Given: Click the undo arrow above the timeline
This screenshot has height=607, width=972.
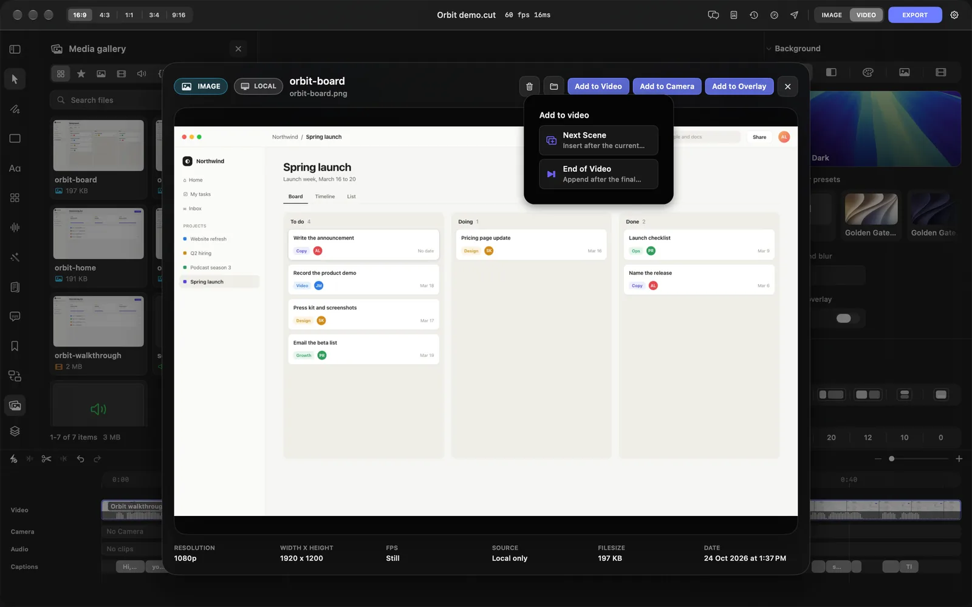Looking at the screenshot, I should coord(80,459).
